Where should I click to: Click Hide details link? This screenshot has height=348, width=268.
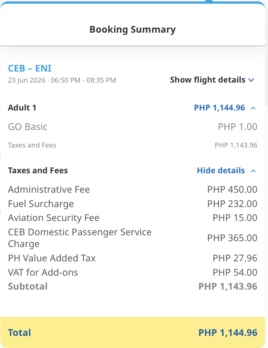pos(221,170)
